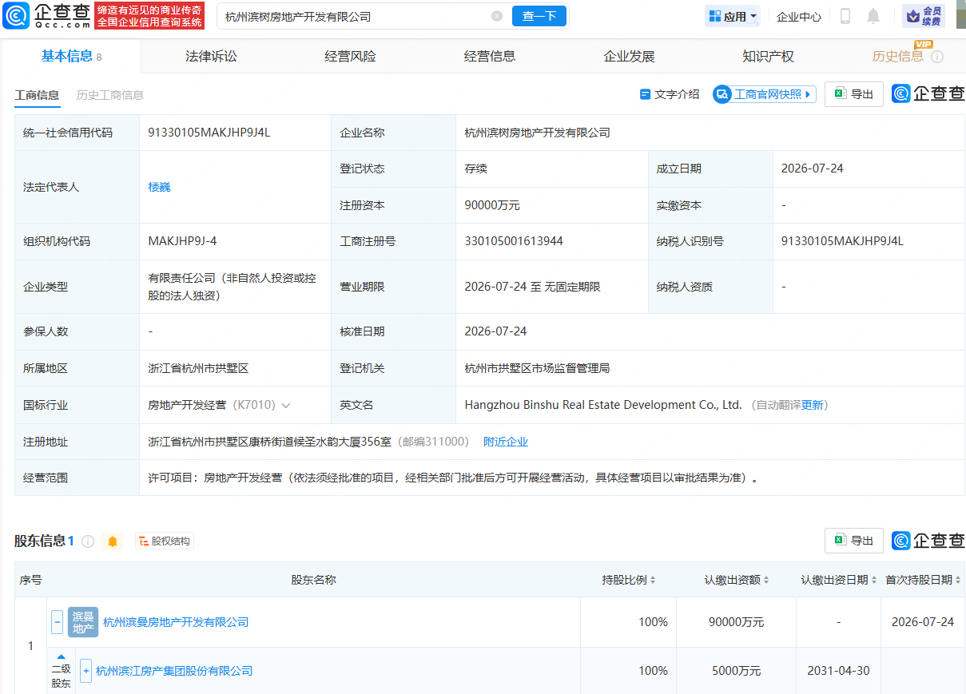The image size is (966, 694).
Task: Click the 工商官网快照 button
Action: coord(765,94)
